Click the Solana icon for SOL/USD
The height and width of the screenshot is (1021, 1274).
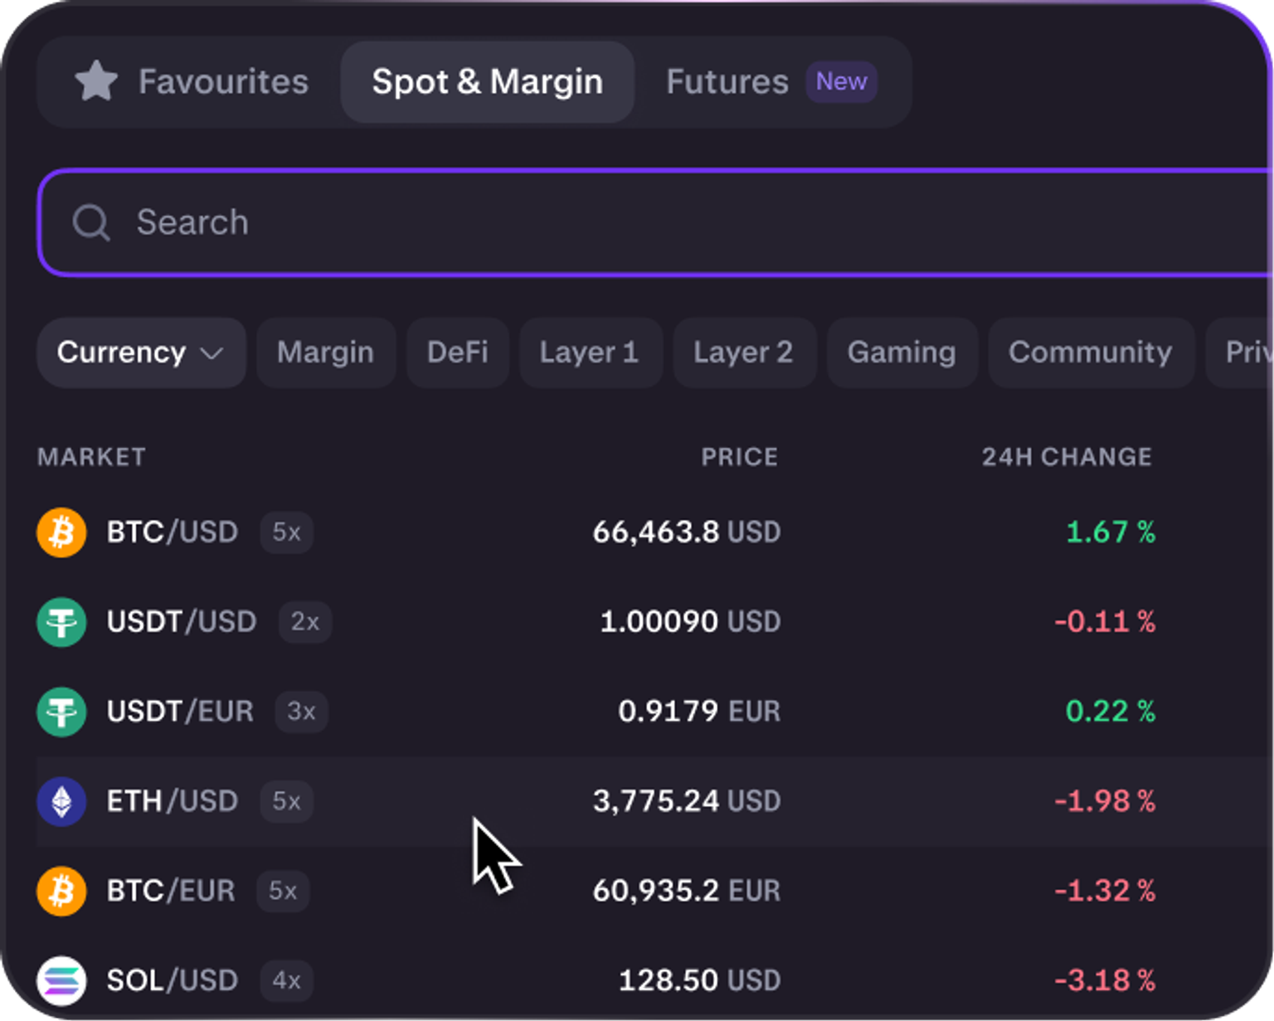coord(61,980)
